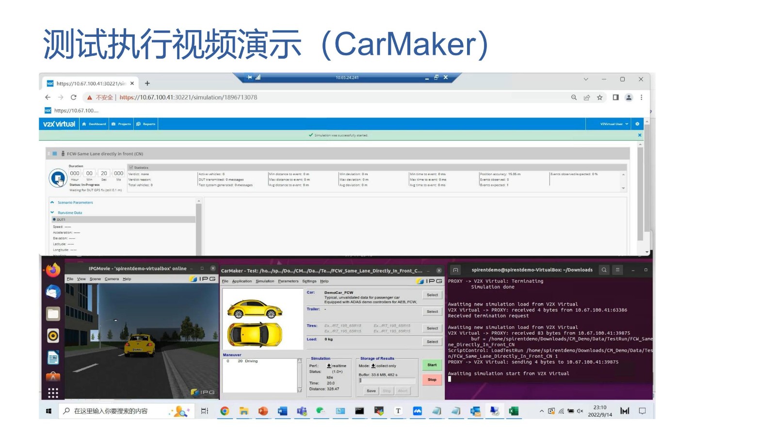
Task: Click the results buffer progress bar
Action: click(x=387, y=381)
